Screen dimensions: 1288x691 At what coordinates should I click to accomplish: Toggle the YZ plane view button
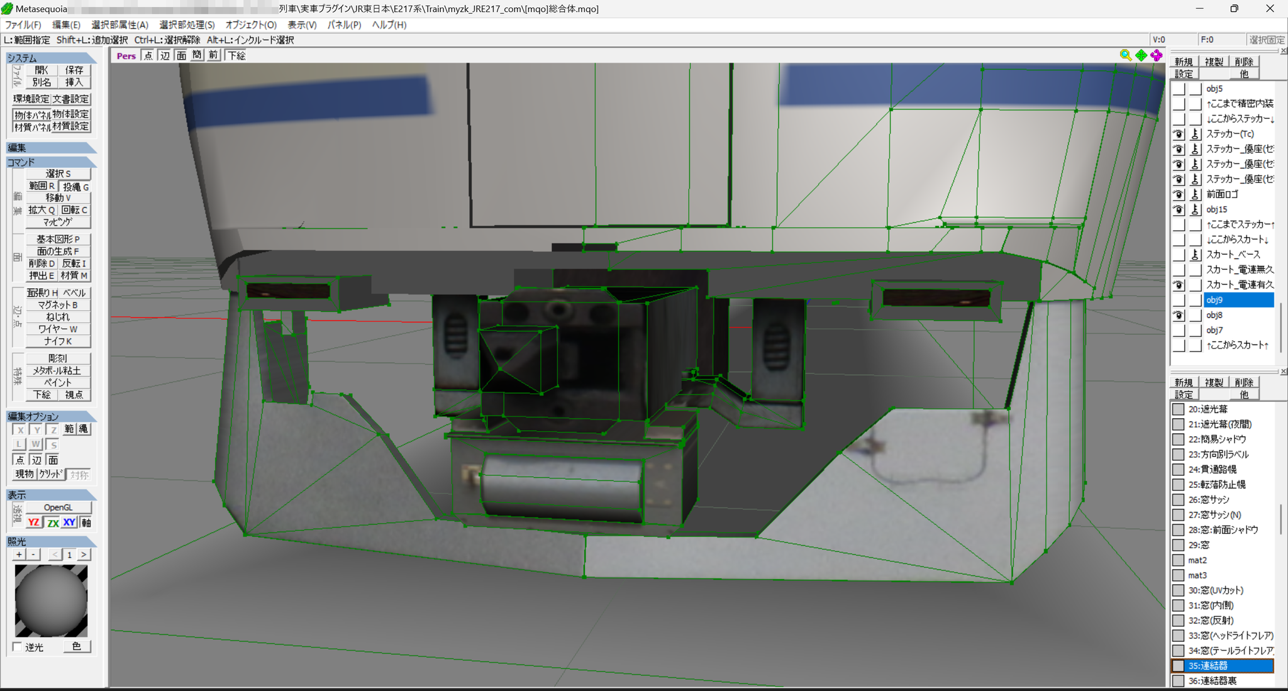[x=34, y=522]
